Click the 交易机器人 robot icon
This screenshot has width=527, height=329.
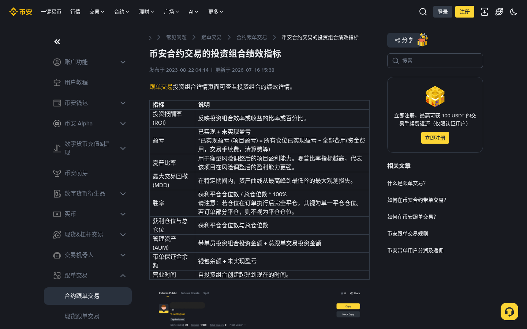[x=57, y=255]
